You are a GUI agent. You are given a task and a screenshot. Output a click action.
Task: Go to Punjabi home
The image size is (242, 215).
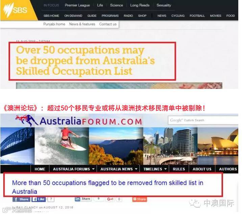[54, 24]
